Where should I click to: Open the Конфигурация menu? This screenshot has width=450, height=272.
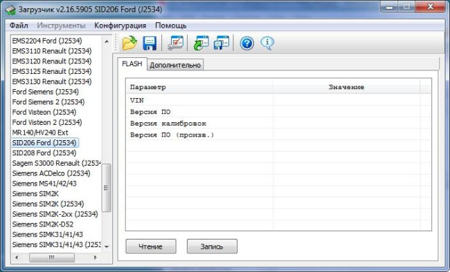click(120, 26)
